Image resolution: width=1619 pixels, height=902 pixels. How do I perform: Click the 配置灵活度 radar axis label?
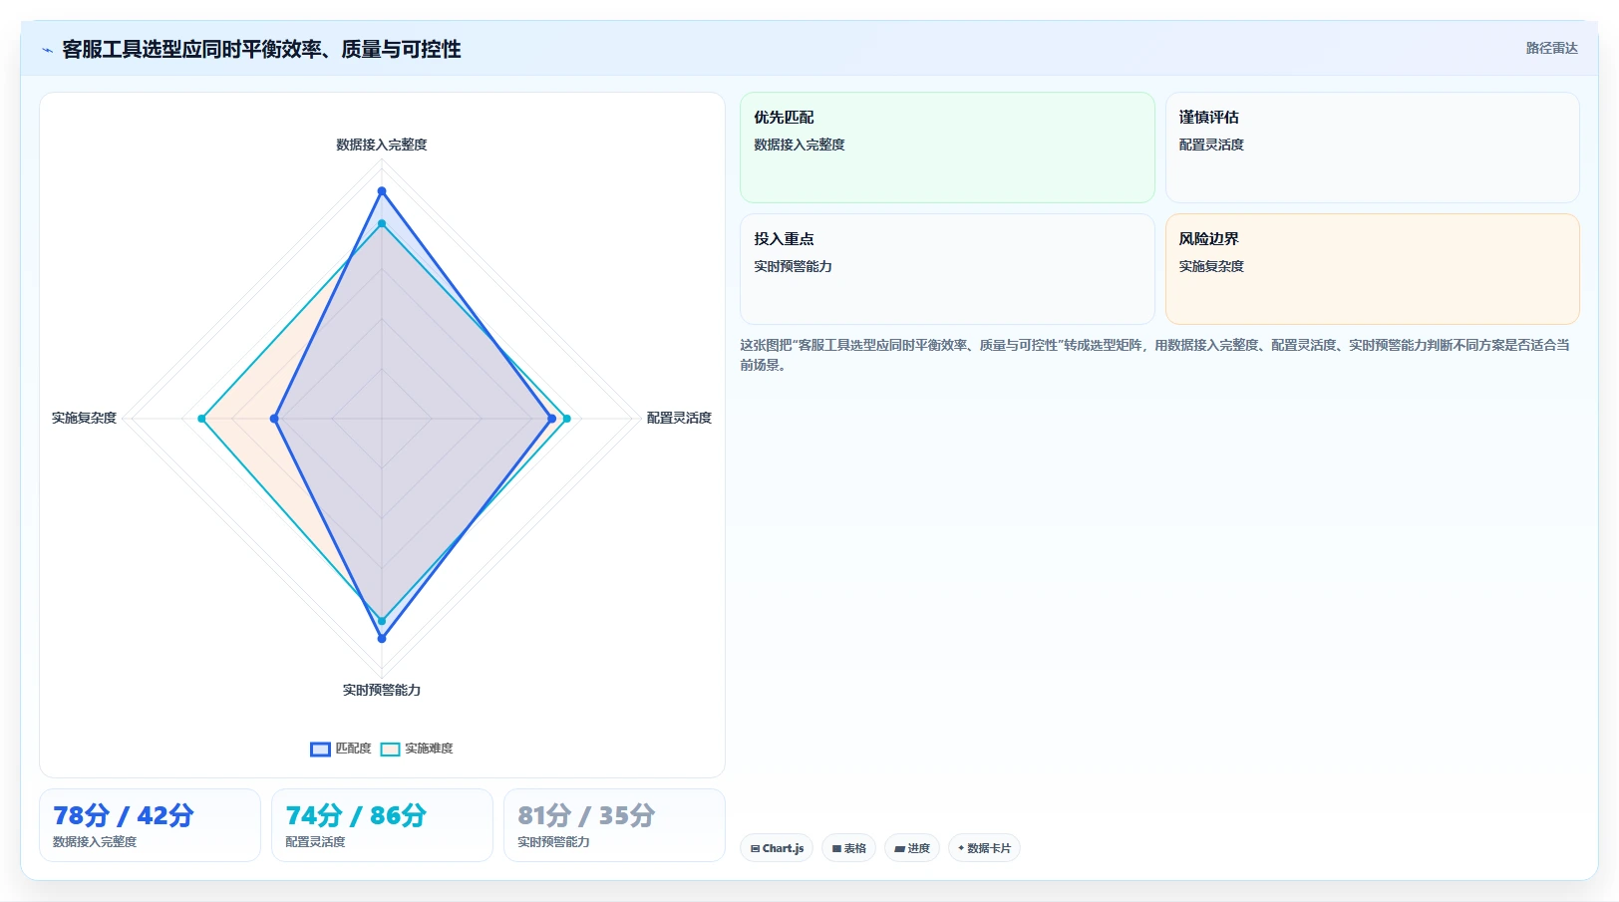679,418
